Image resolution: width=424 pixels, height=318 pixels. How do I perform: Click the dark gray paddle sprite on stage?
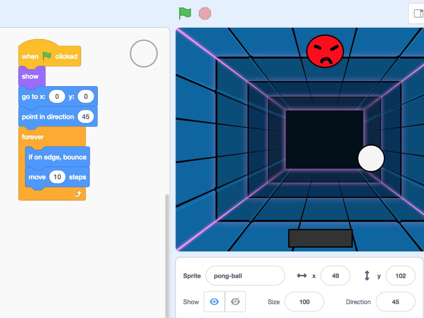(x=320, y=238)
